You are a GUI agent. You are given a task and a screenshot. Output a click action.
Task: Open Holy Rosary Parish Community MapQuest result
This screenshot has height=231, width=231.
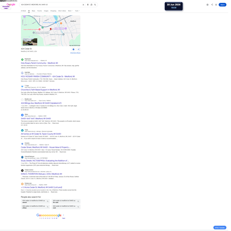[x=39, y=63]
